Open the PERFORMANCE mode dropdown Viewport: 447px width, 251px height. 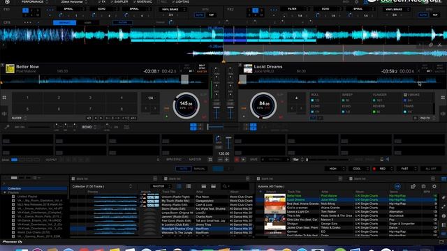click(35, 1)
